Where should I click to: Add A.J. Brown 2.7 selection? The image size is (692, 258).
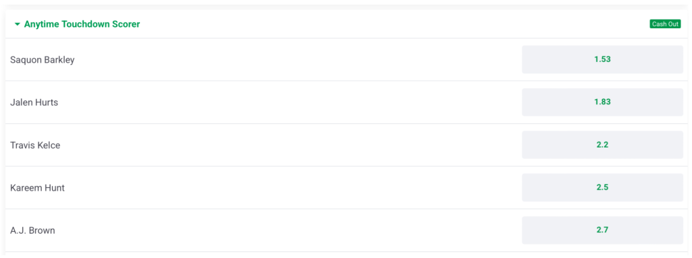pos(602,230)
